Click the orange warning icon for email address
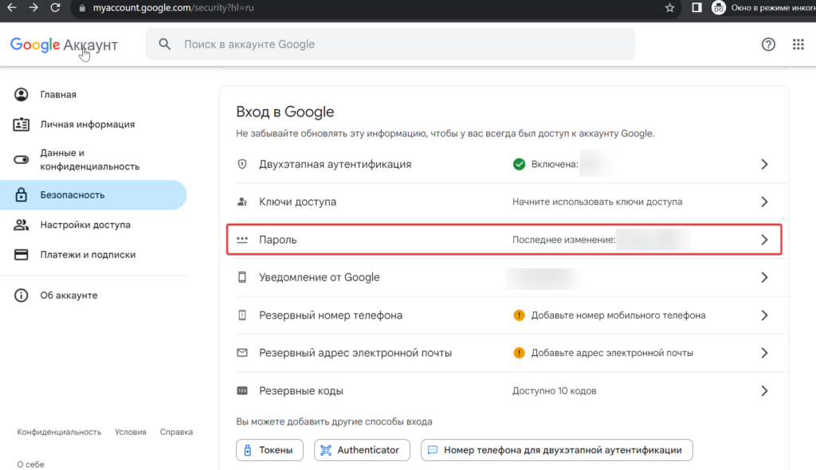Viewport: 816px width, 470px height. click(519, 353)
